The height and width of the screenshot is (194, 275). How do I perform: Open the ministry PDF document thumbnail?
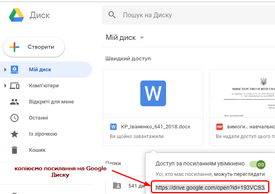(242, 93)
